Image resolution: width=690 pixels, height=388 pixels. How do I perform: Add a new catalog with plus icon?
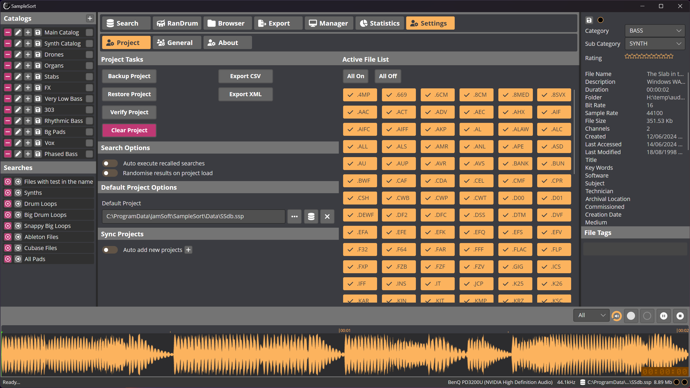pyautogui.click(x=90, y=18)
